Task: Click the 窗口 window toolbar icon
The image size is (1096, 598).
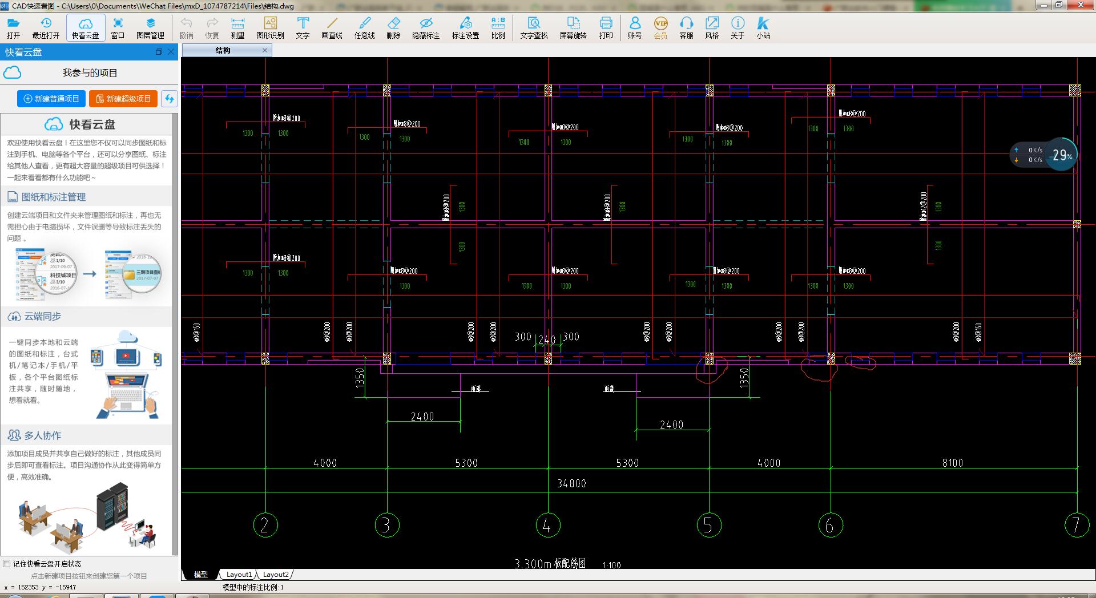Action: (x=118, y=27)
